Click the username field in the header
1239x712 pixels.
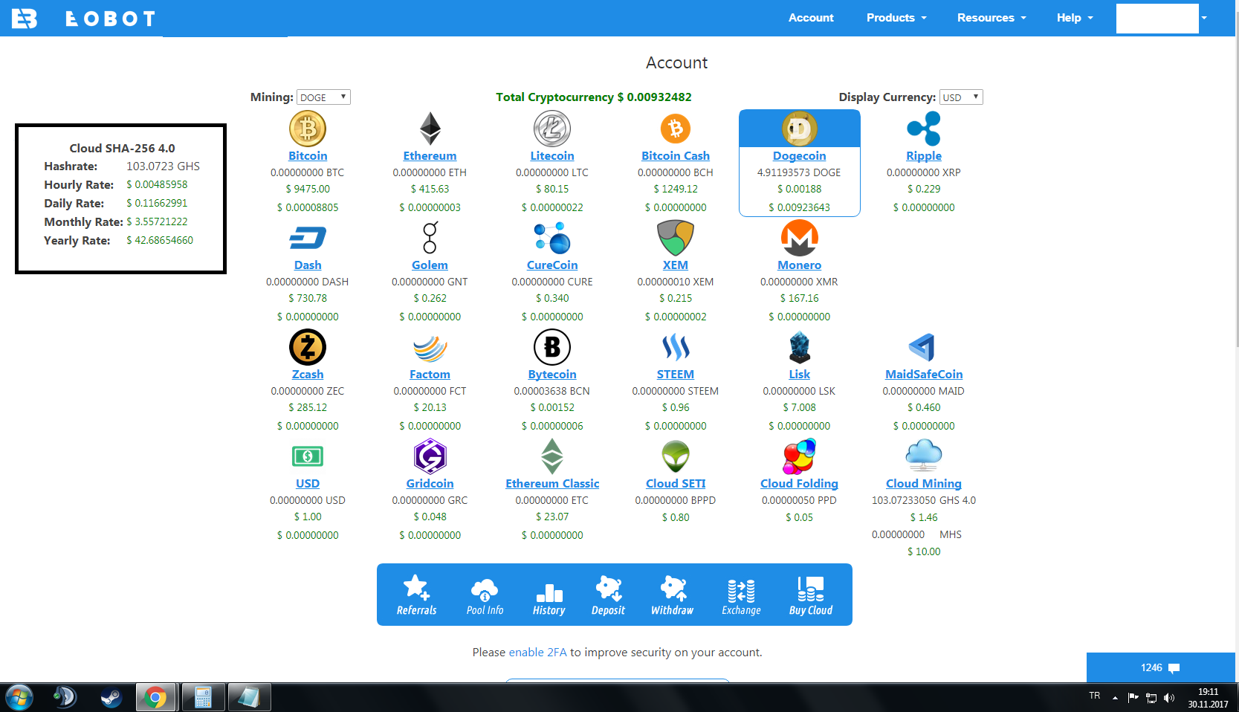pyautogui.click(x=1157, y=19)
